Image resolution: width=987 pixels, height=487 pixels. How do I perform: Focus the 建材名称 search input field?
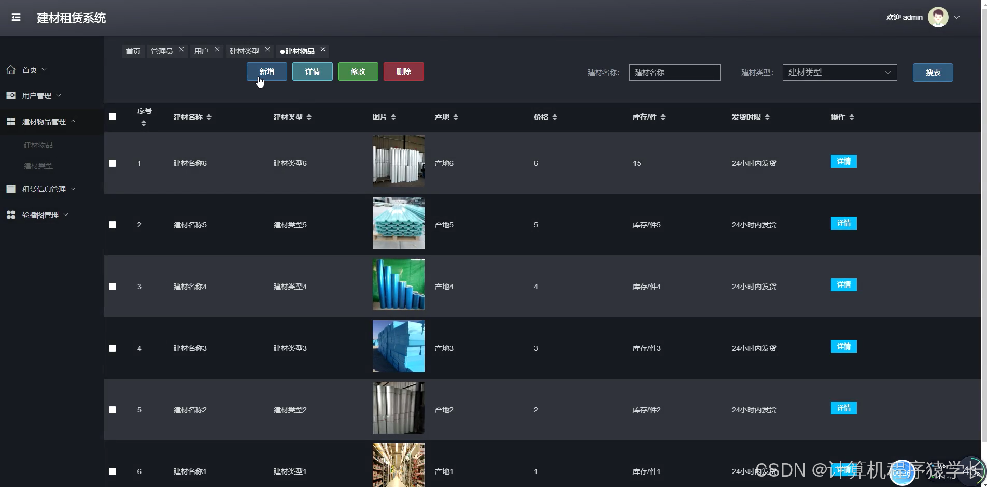675,73
